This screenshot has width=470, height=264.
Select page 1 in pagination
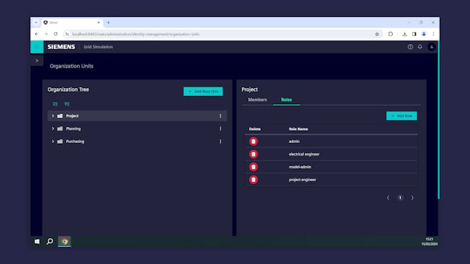pos(400,197)
